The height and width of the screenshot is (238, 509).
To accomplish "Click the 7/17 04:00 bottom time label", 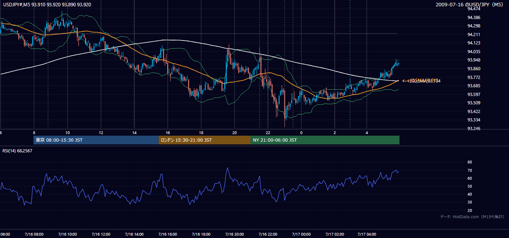I will point(367,234).
